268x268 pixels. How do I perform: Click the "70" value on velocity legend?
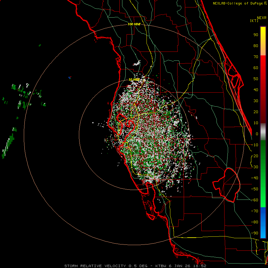tap(256, 57)
